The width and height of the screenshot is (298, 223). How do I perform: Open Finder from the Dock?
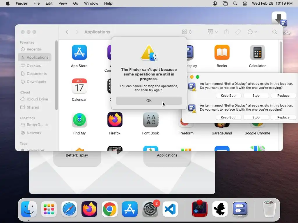[x=29, y=209]
